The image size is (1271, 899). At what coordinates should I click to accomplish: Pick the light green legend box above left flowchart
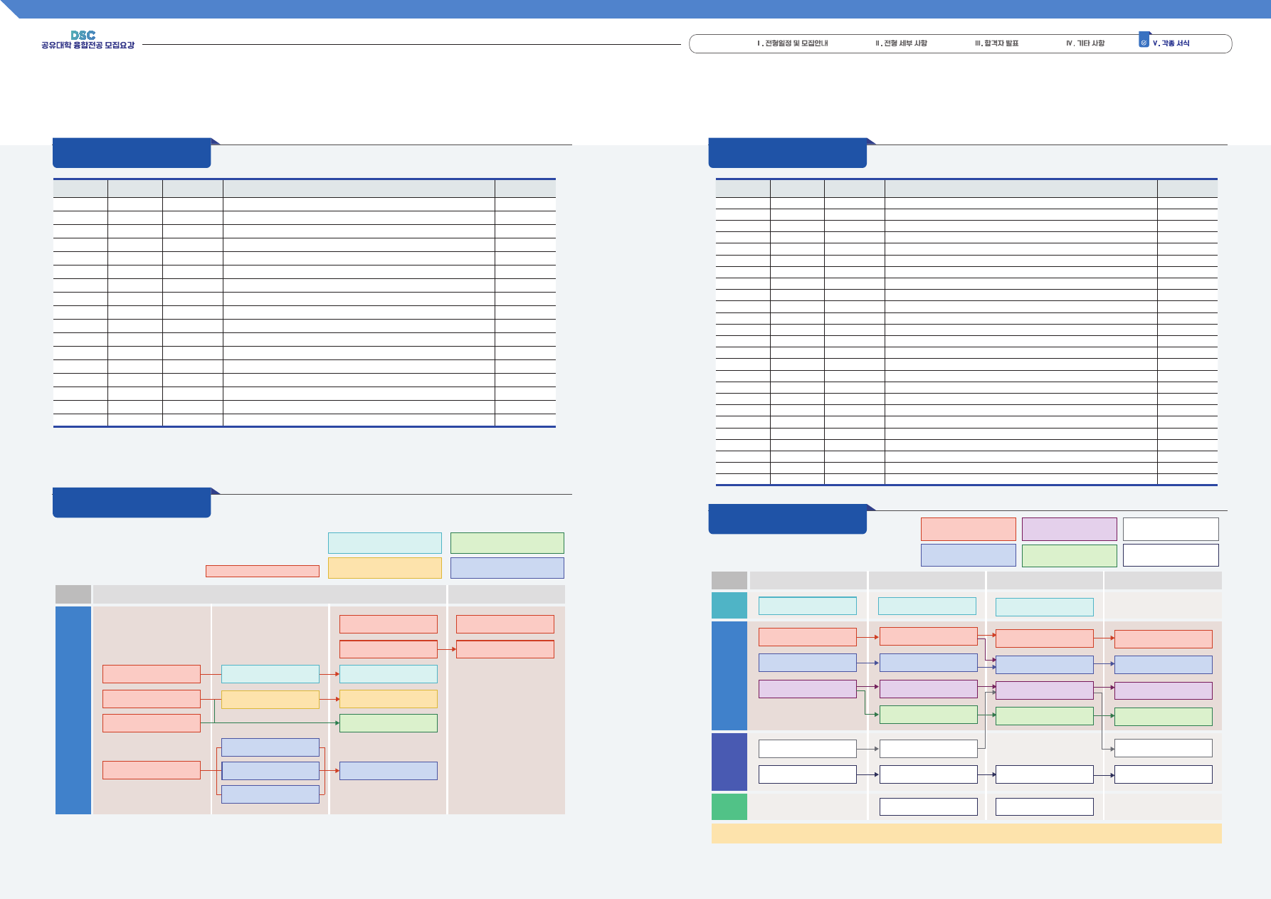click(507, 543)
